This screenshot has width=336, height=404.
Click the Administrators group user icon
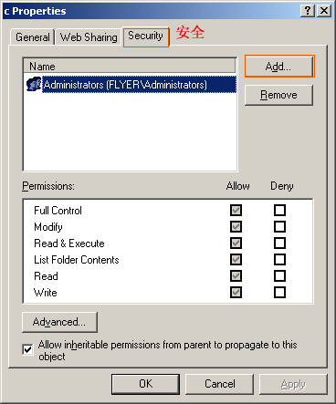[x=33, y=84]
